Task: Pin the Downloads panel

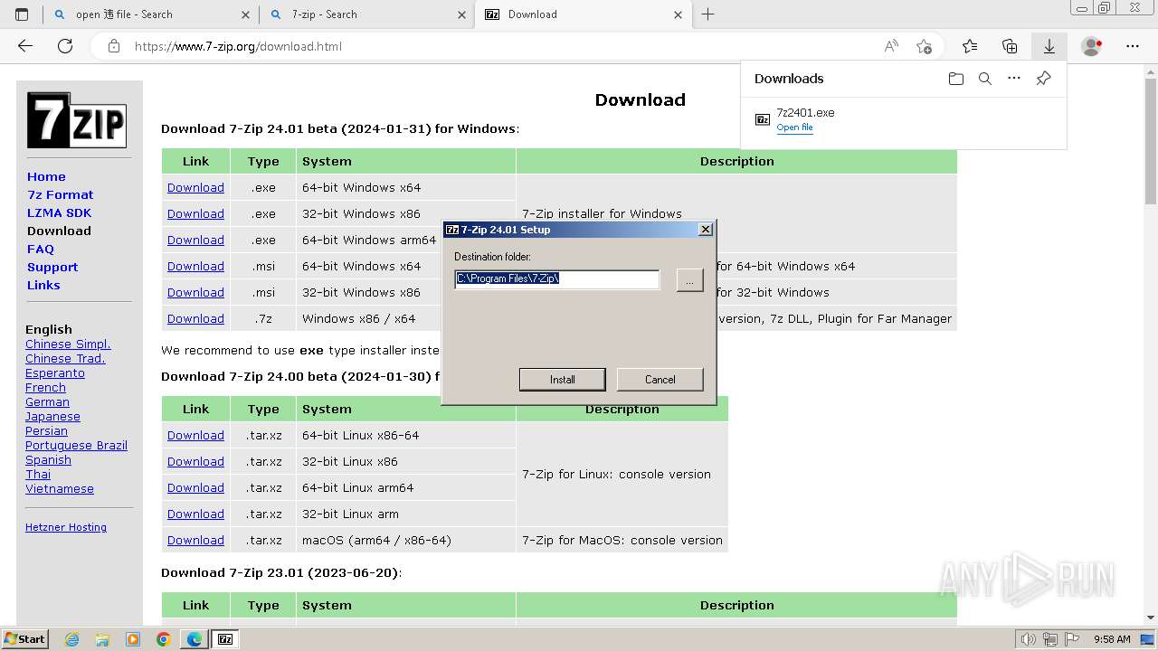Action: point(1043,79)
